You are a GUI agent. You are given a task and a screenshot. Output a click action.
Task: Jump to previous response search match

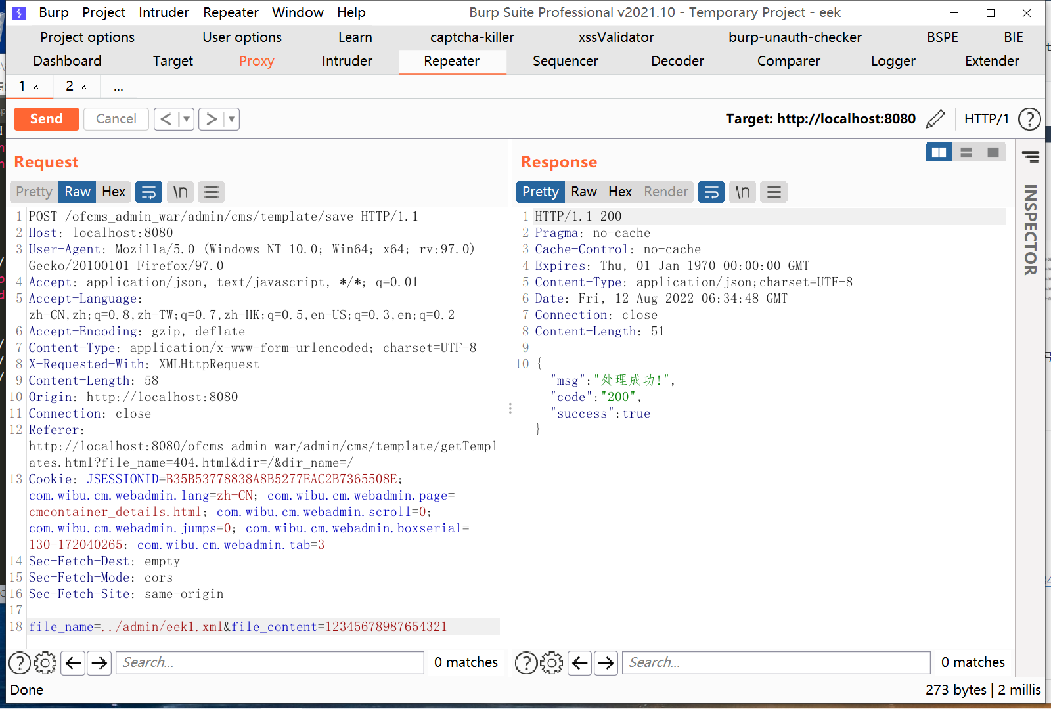point(580,663)
